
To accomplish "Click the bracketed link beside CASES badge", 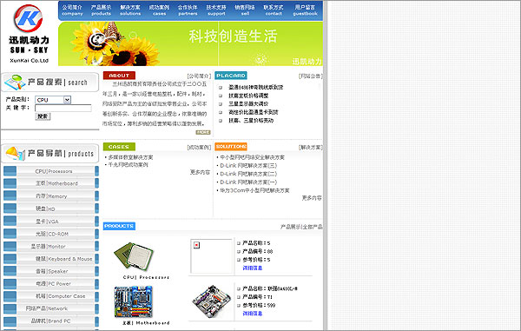I will point(199,147).
